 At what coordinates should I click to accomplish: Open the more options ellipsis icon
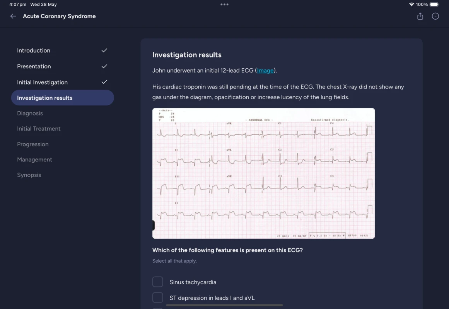(435, 16)
